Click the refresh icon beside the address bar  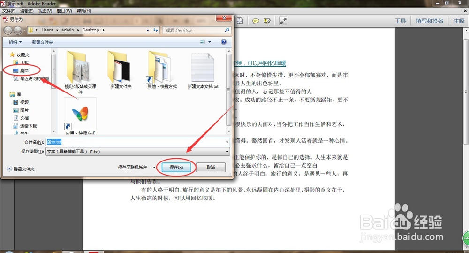(156, 30)
